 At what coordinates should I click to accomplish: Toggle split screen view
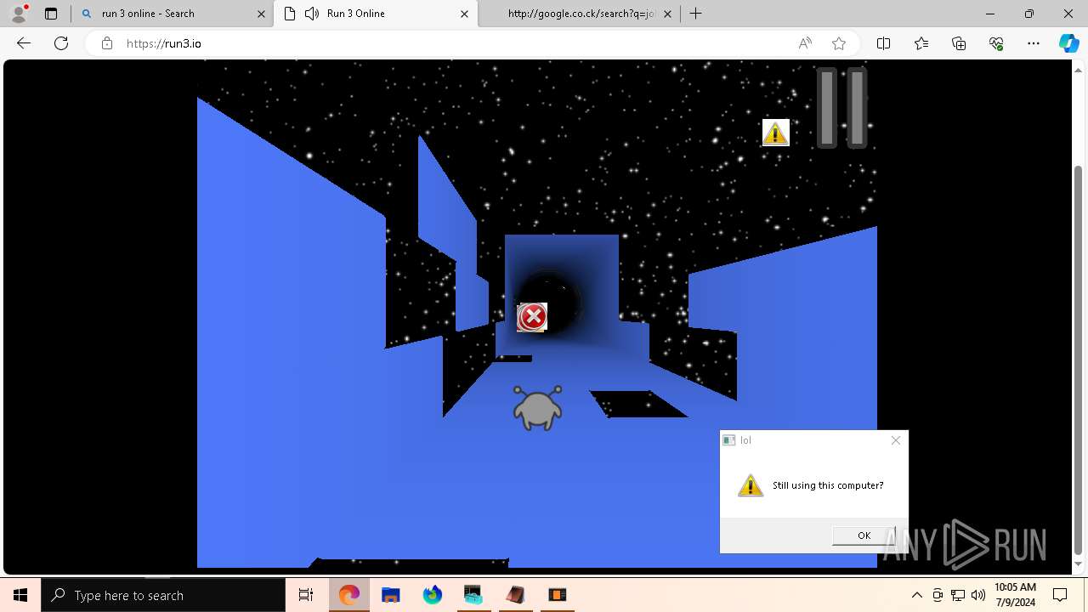[x=883, y=43]
